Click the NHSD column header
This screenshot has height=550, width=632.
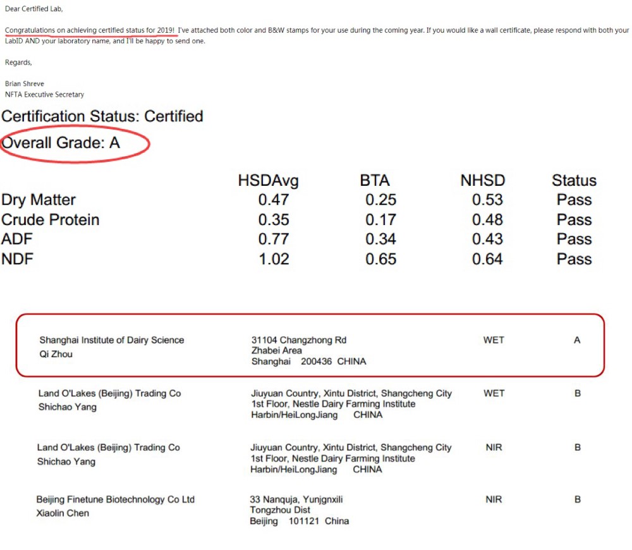pyautogui.click(x=483, y=181)
